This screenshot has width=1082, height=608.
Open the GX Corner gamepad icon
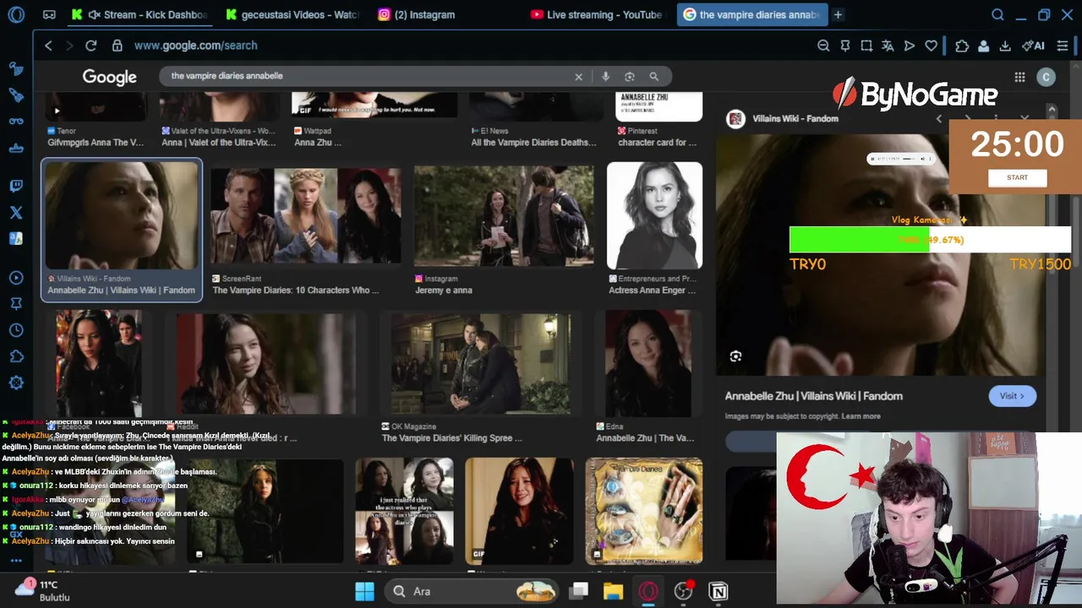[49, 14]
